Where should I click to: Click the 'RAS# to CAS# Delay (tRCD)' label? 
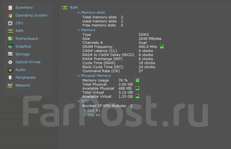point(108,55)
